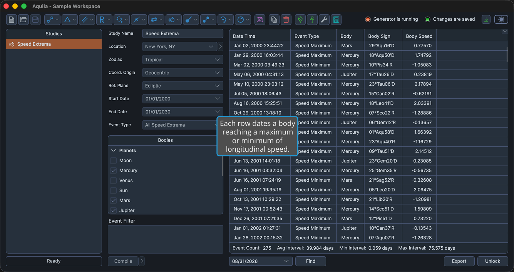Open the Zodiac dropdown set to Tropical

pos(183,60)
